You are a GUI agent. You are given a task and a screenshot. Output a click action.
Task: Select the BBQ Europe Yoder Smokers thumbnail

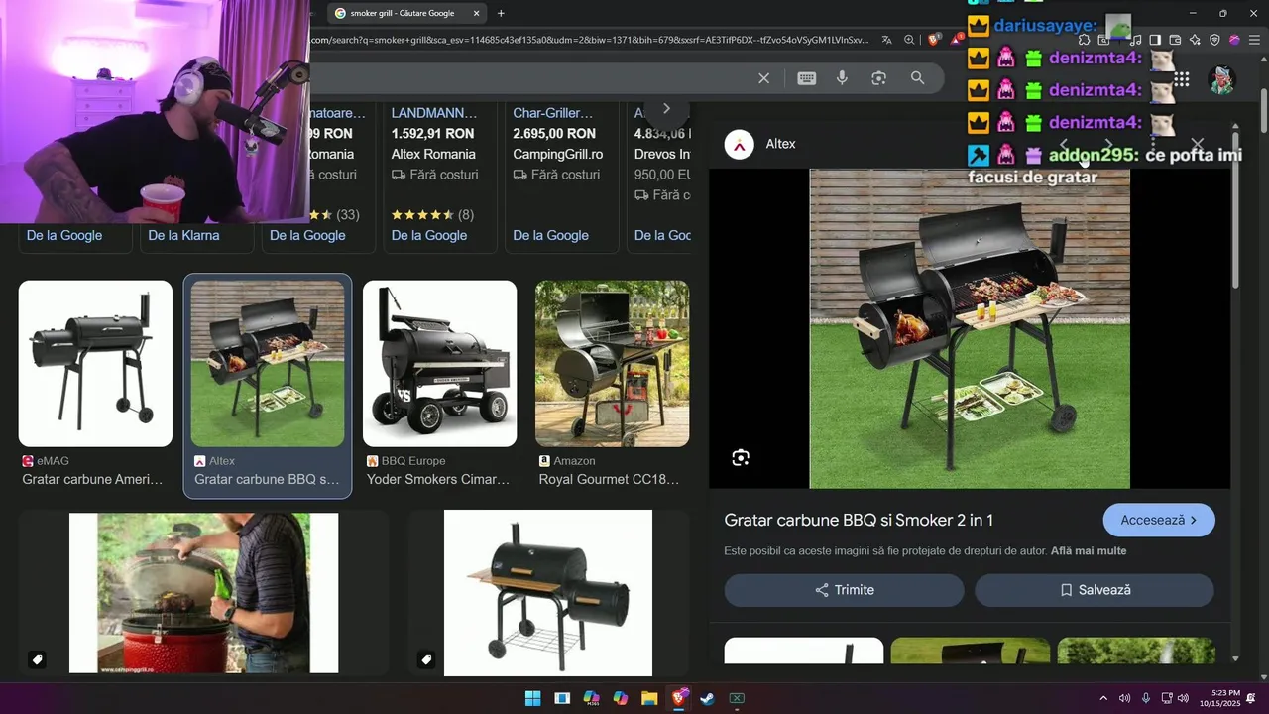[x=439, y=364]
